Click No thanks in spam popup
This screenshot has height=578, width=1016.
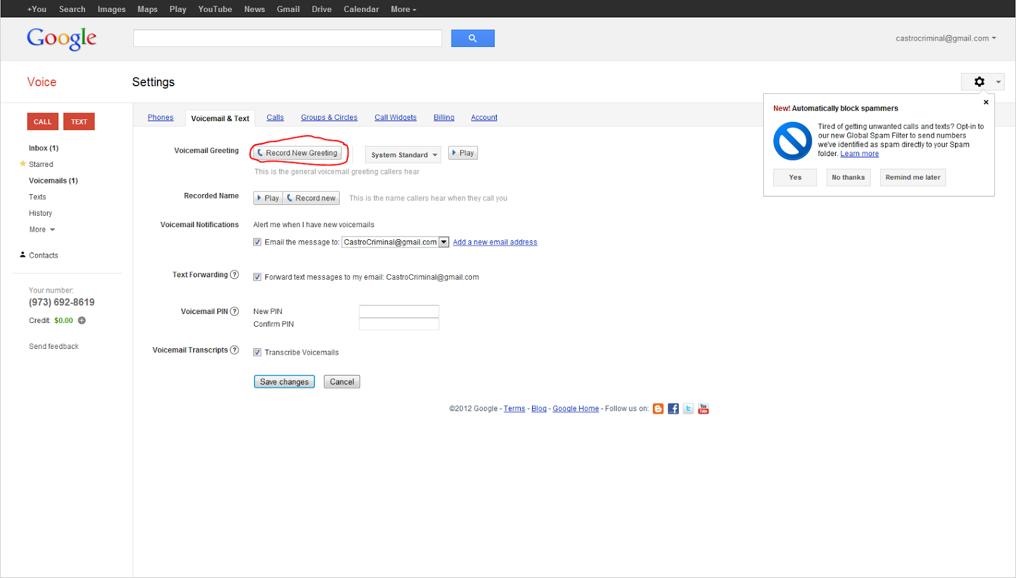coord(848,177)
